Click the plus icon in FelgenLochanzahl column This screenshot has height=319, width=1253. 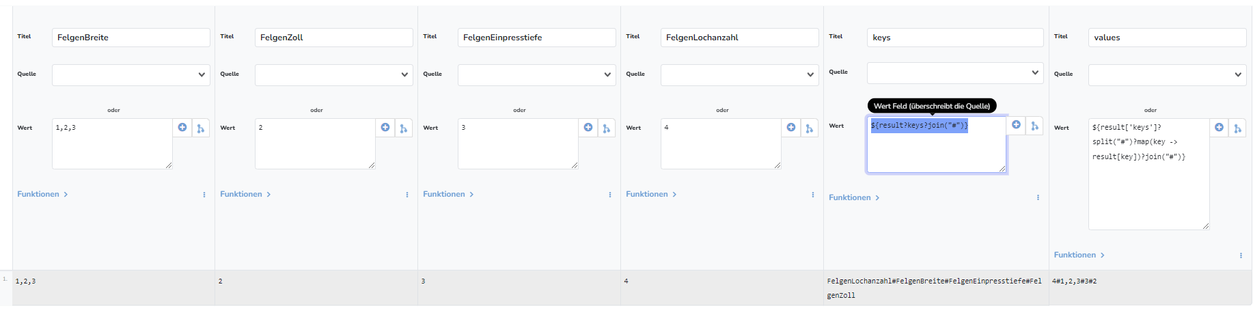coord(791,128)
